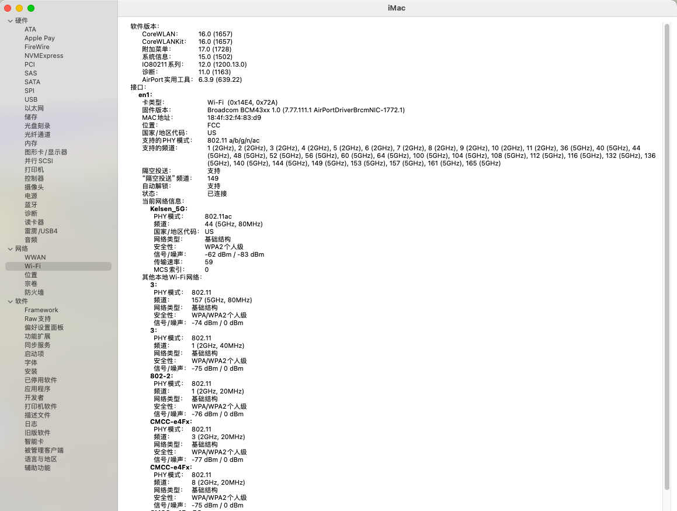
Task: Select 防火墙 in the sidebar
Action: pos(34,293)
